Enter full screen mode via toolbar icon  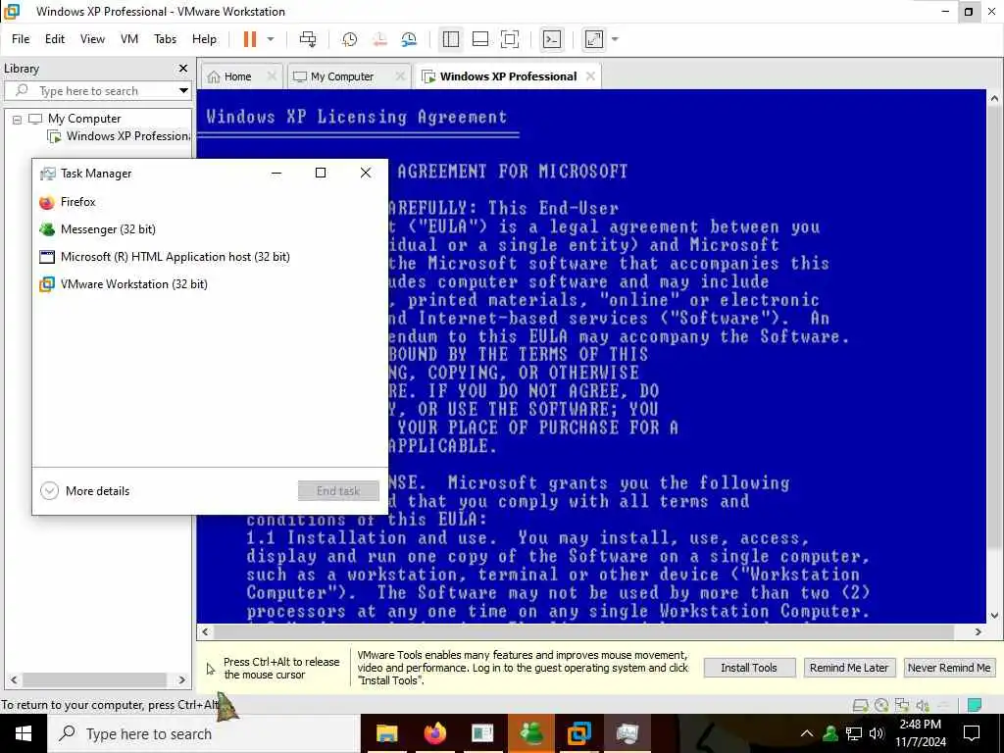[x=510, y=39]
